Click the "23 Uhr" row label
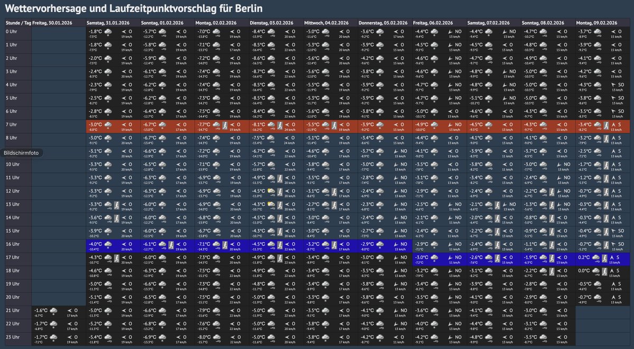 (x=12, y=336)
